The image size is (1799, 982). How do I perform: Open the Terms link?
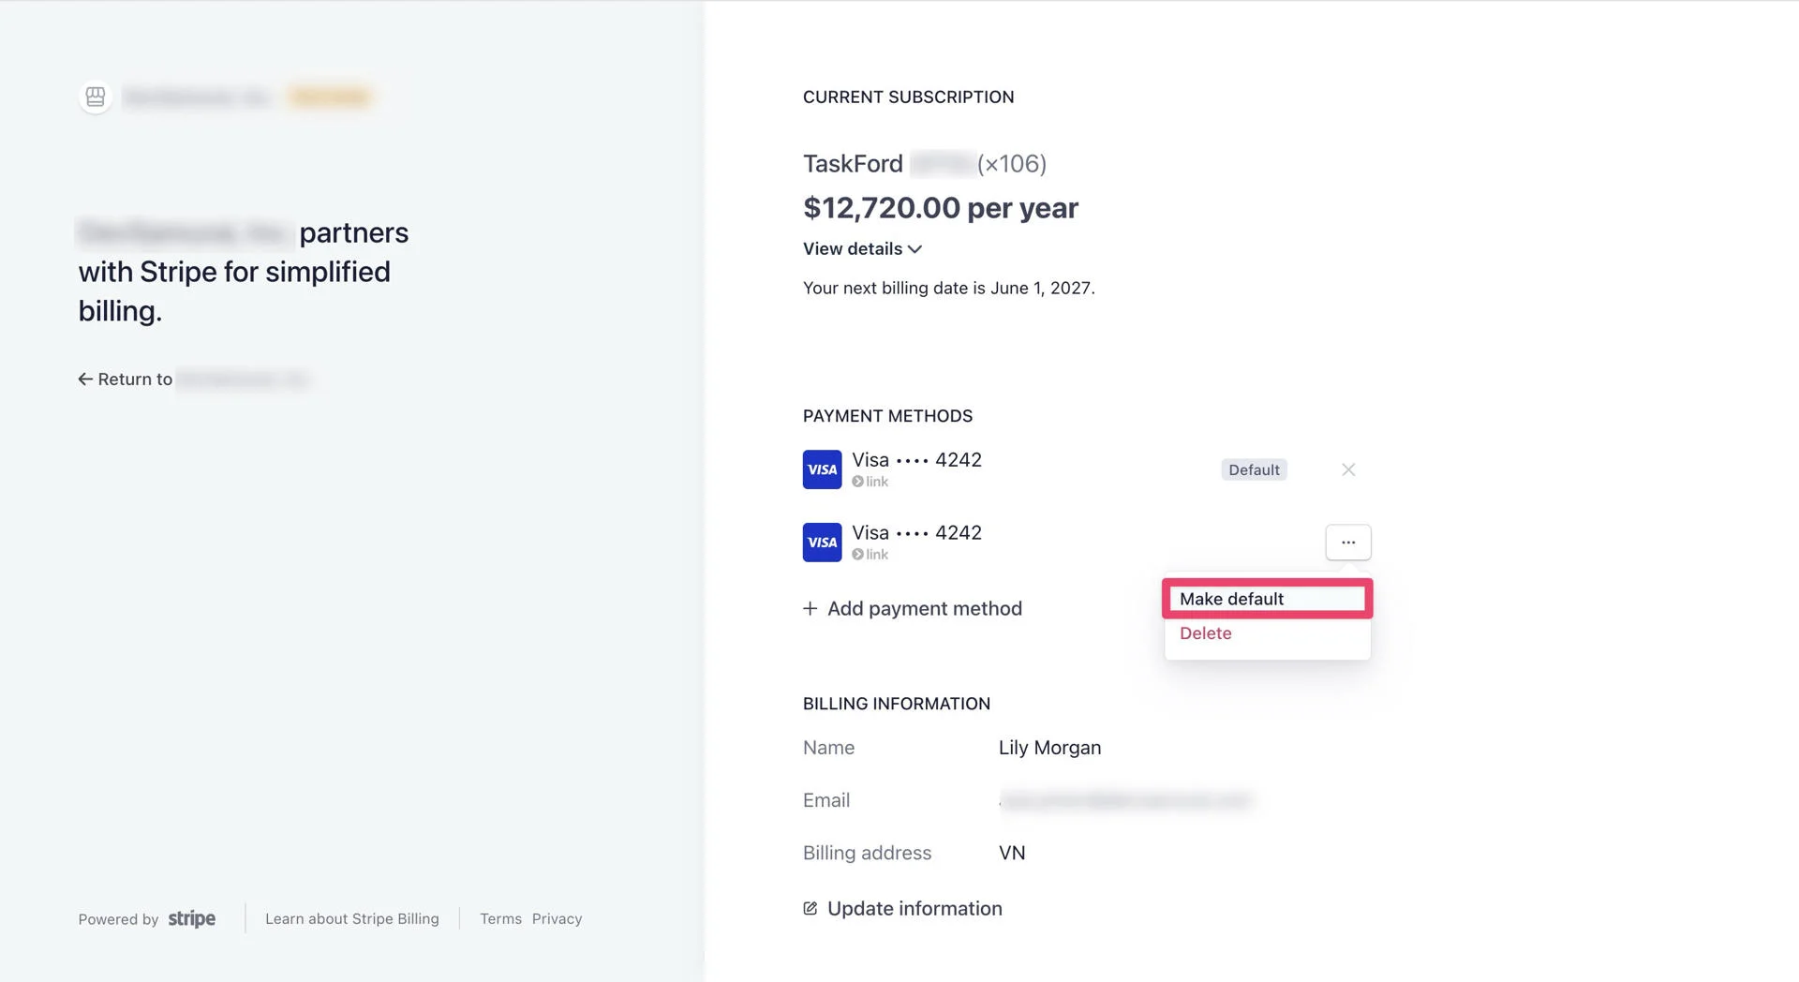point(500,918)
